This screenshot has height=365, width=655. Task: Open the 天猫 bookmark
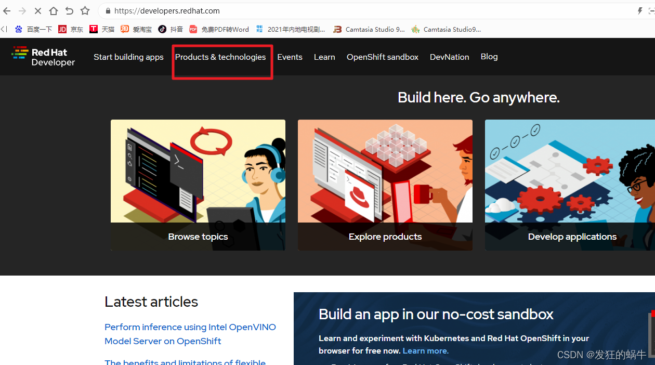point(102,30)
